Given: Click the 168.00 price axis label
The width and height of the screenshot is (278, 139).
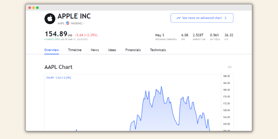Looking at the screenshot, I should 227,110.
